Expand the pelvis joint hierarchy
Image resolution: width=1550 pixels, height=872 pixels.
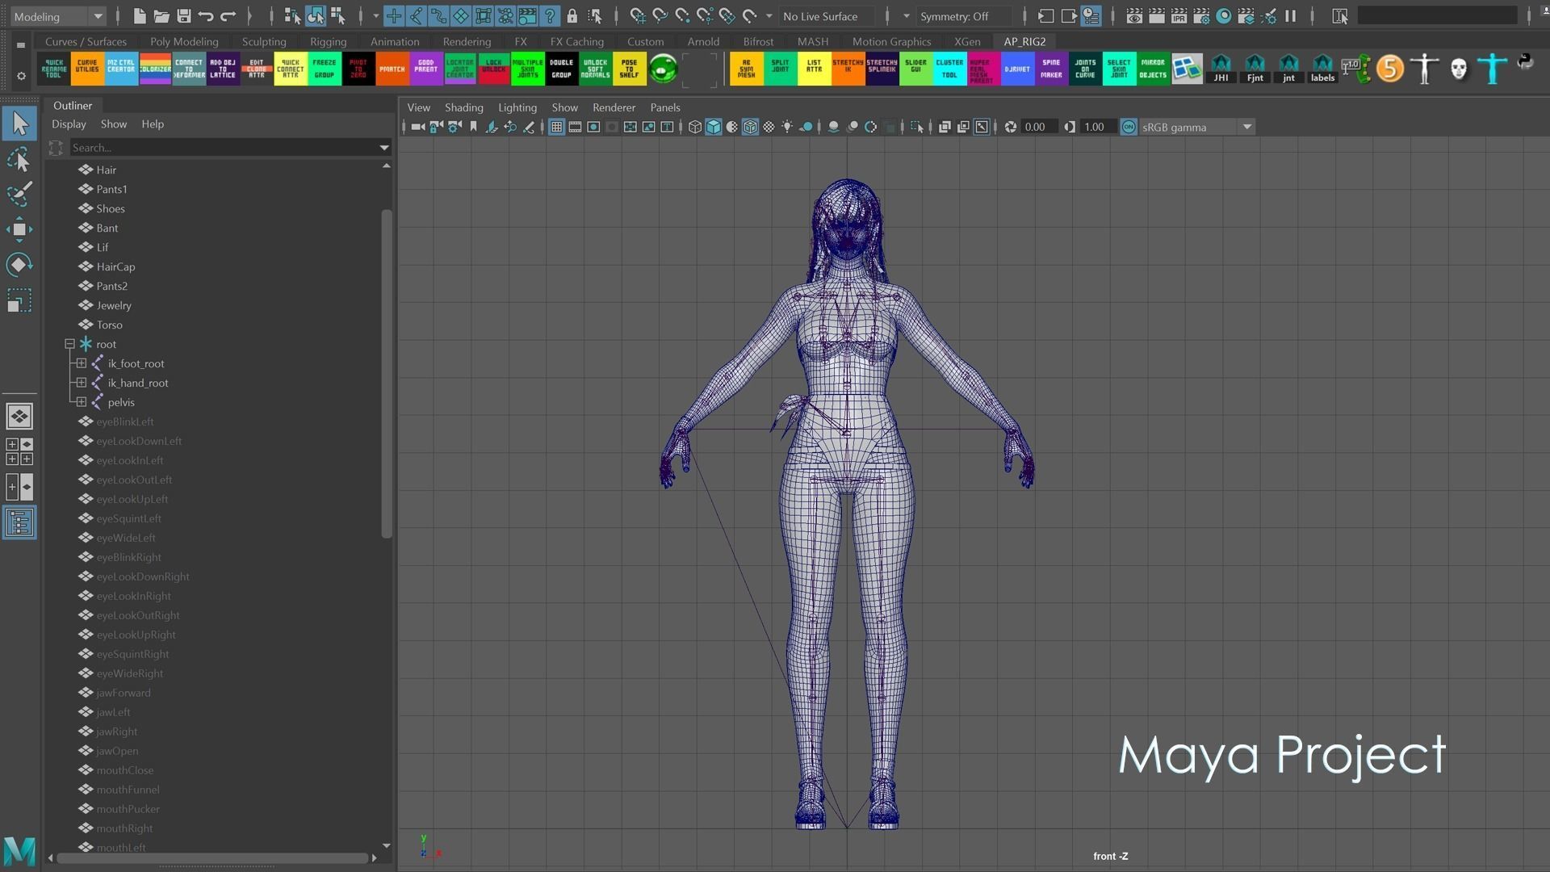pos(82,402)
